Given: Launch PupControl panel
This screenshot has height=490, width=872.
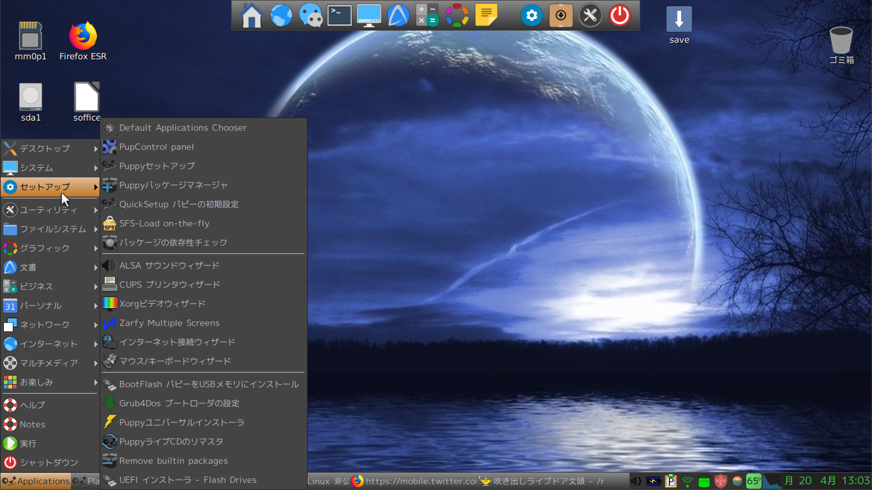Looking at the screenshot, I should coord(204,147).
